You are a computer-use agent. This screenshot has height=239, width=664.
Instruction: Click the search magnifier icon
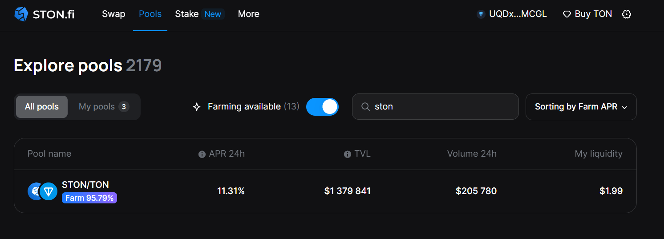point(366,107)
